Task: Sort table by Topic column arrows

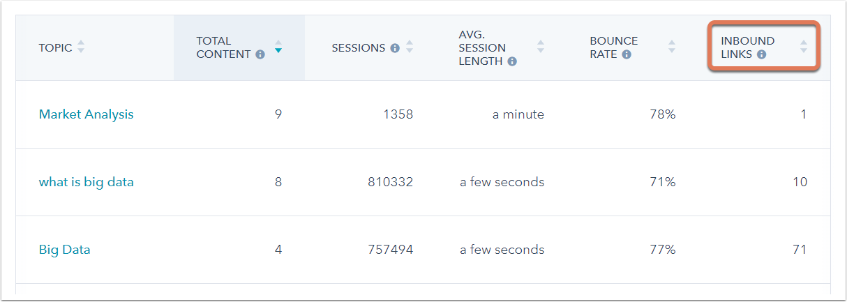Action: point(81,47)
